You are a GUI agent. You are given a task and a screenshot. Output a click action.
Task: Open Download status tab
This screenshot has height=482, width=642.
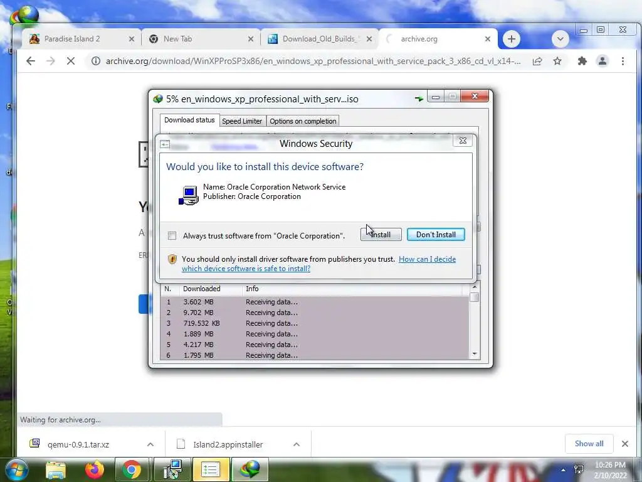[189, 120]
